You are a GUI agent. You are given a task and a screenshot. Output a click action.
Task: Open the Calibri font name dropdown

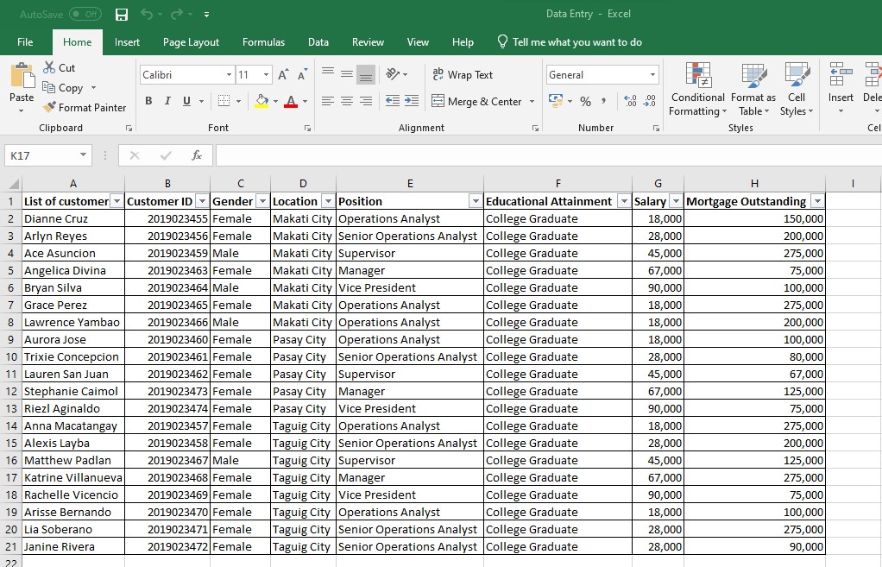[x=229, y=75]
